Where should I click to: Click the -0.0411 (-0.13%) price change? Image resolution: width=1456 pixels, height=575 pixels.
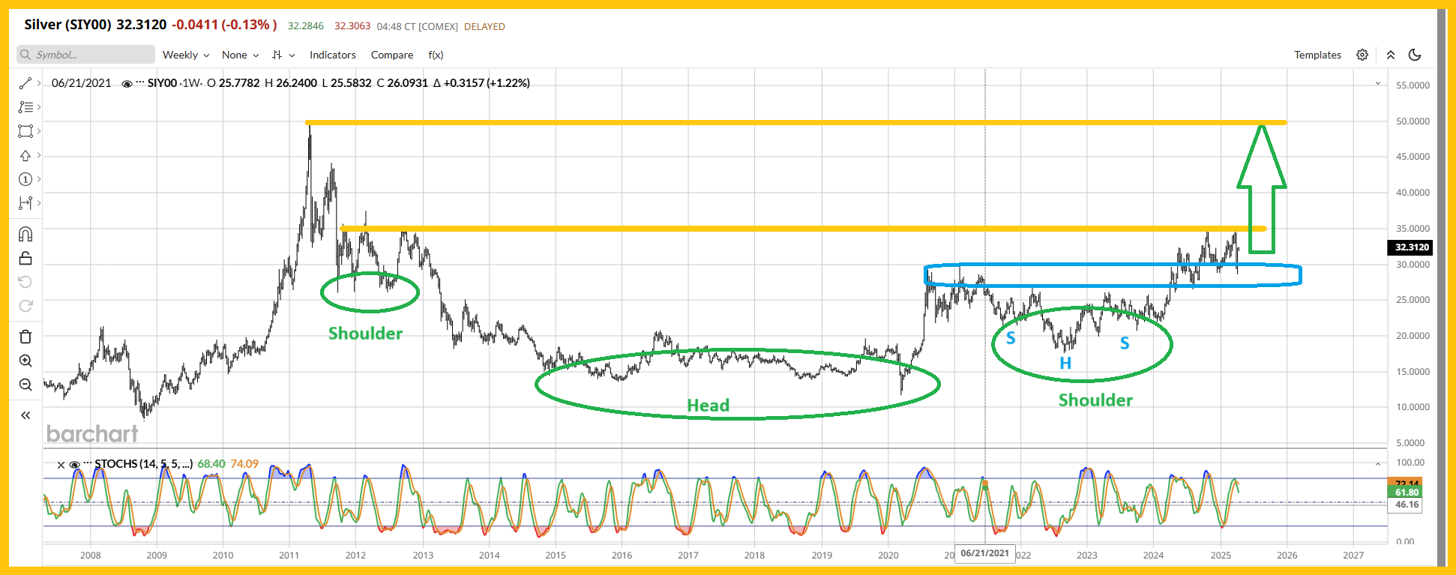tap(224, 25)
